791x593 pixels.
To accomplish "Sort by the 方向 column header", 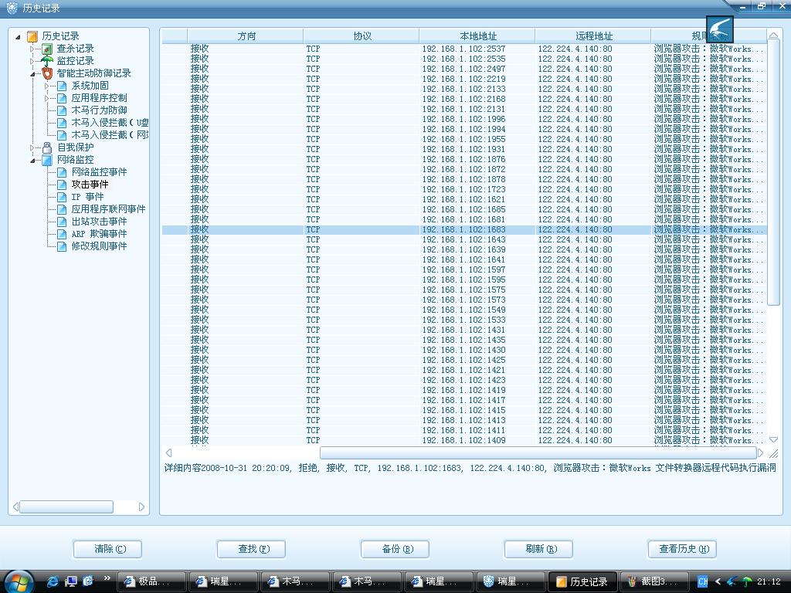I will [246, 36].
